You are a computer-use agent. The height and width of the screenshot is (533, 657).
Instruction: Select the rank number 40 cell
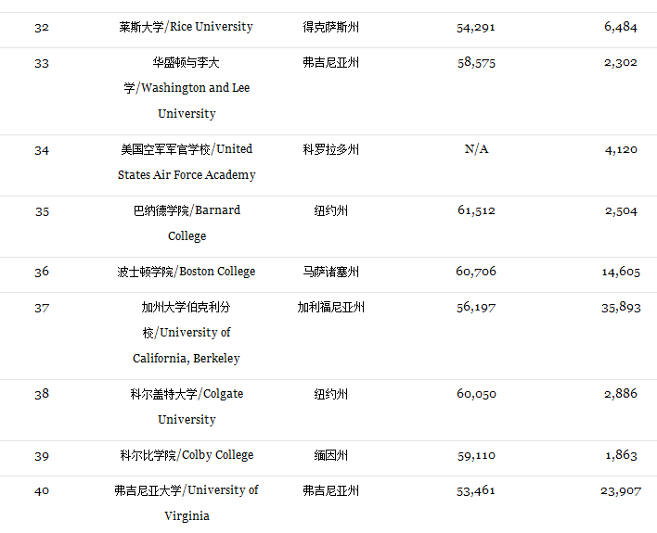click(x=42, y=490)
